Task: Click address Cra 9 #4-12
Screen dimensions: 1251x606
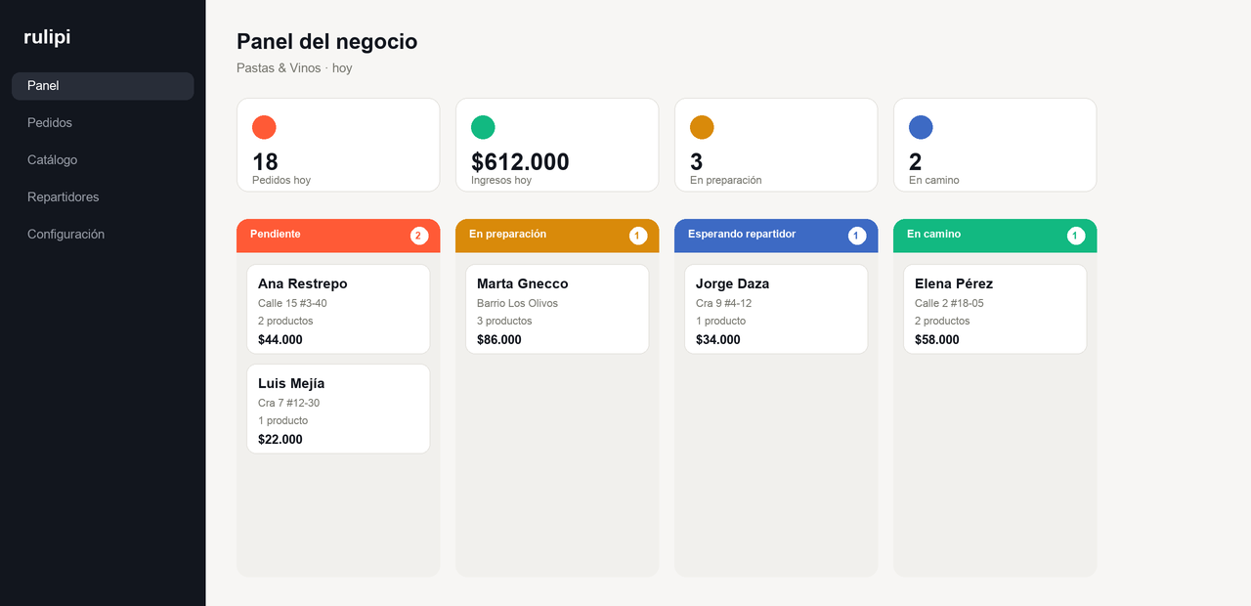Action: point(724,303)
